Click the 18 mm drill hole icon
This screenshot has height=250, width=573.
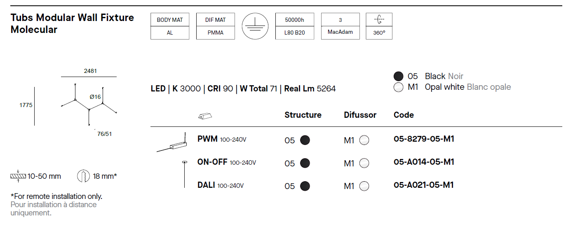click(x=83, y=176)
